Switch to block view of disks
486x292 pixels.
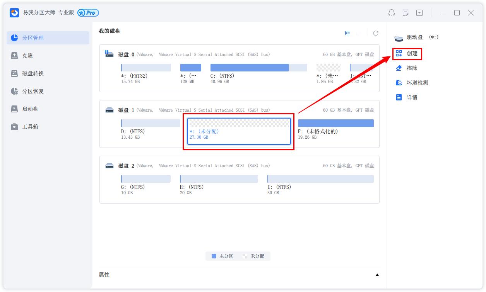point(347,33)
